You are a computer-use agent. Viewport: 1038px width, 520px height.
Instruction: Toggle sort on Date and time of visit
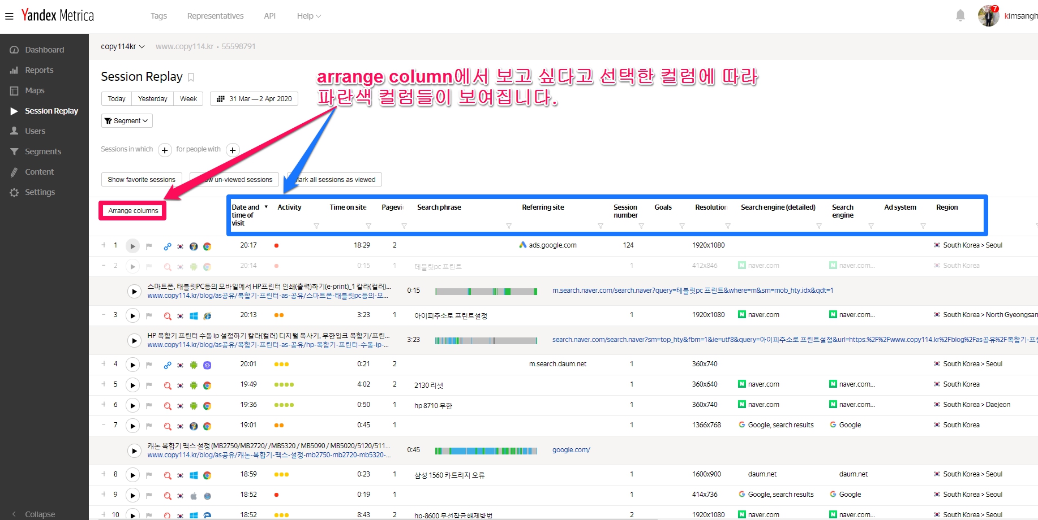pos(266,207)
